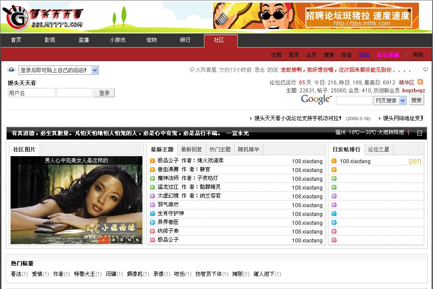Screen dimensions: 433x289
Task: Switch to the 最新回复 tab
Action: 192,150
